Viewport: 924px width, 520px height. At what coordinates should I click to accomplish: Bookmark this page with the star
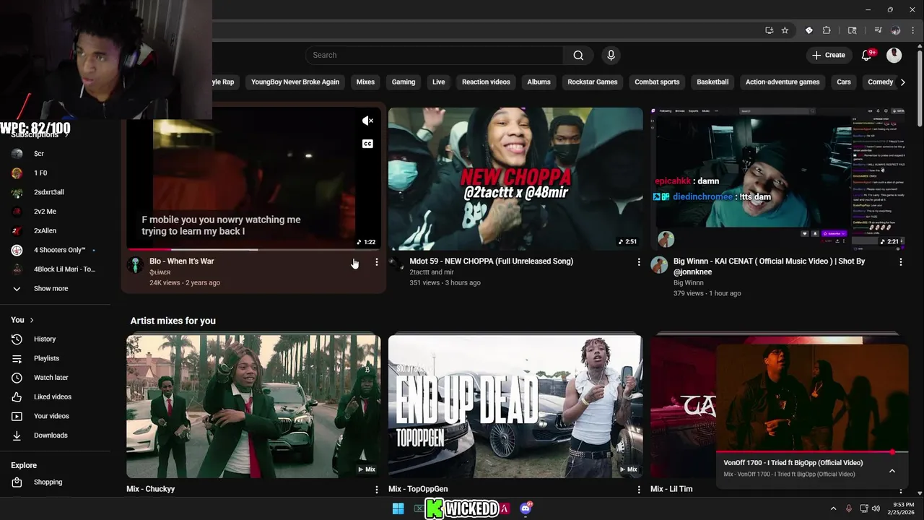tap(785, 30)
